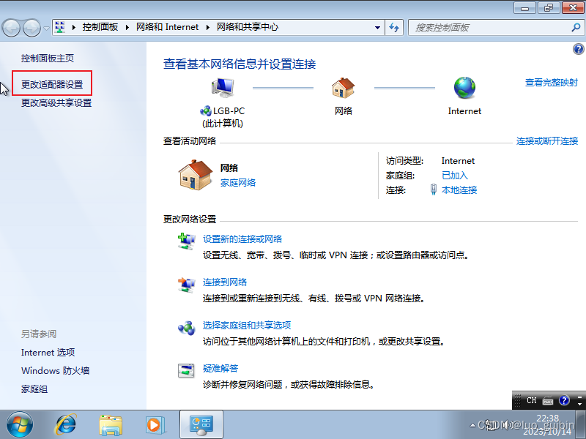Click 设置新的连接或网络

pos(242,239)
